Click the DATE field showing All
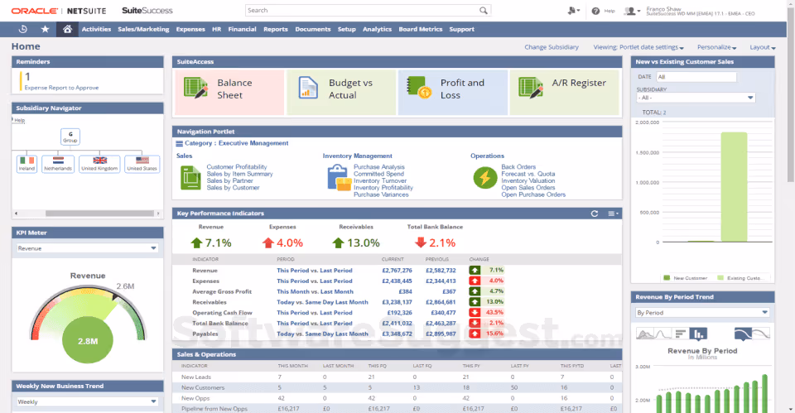This screenshot has width=795, height=413. click(x=696, y=77)
